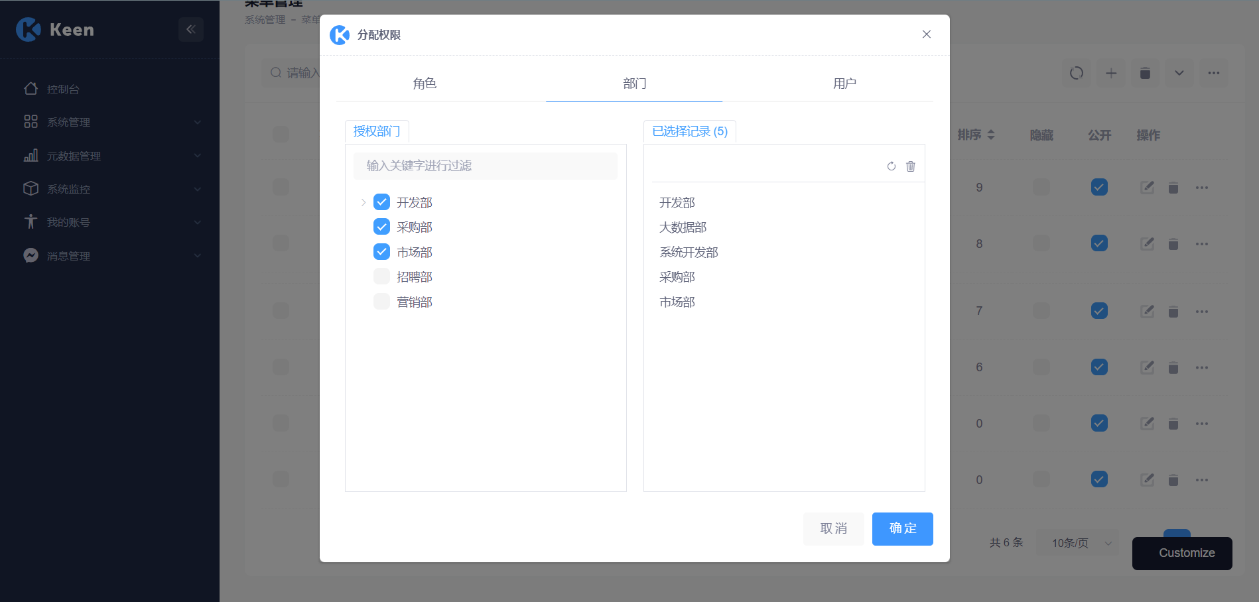Image resolution: width=1259 pixels, height=602 pixels.
Task: Check the 营销部 department checkbox
Action: [381, 302]
